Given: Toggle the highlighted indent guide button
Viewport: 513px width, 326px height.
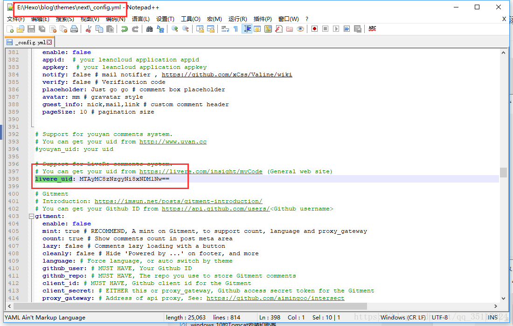Looking at the screenshot, I should click(x=247, y=29).
